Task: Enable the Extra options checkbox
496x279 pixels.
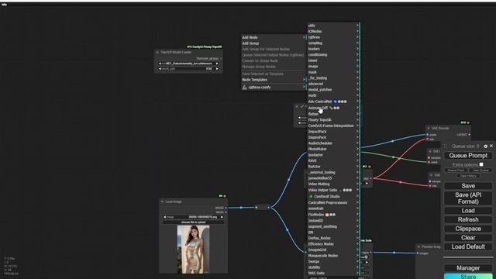Action: tap(481, 164)
